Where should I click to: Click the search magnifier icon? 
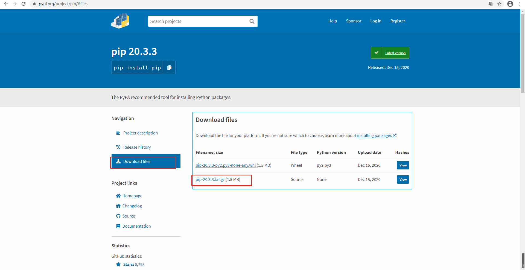tap(252, 21)
